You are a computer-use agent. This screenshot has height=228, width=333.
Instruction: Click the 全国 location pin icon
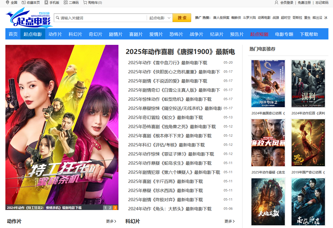(8, 2)
